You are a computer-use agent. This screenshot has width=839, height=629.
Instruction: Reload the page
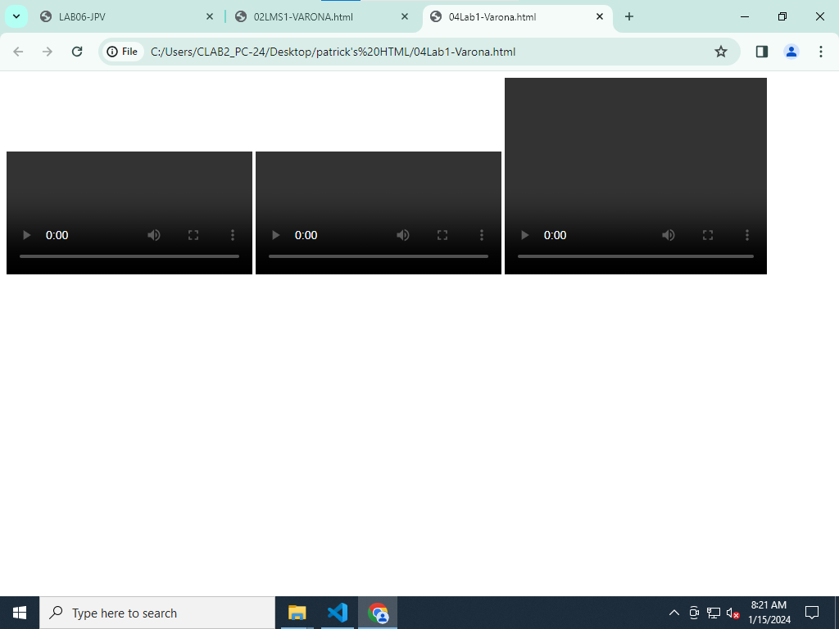point(77,52)
